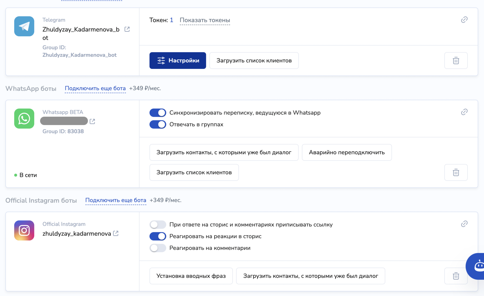Enable 'Реагировать на комментарии' switch
This screenshot has height=296, width=484.
158,248
